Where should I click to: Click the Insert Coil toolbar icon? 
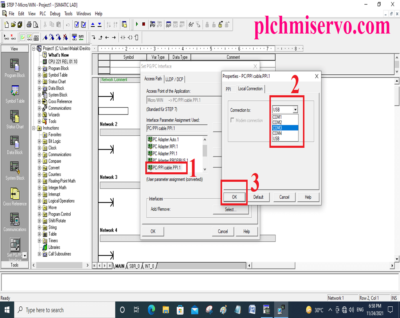pyautogui.click(x=130, y=38)
